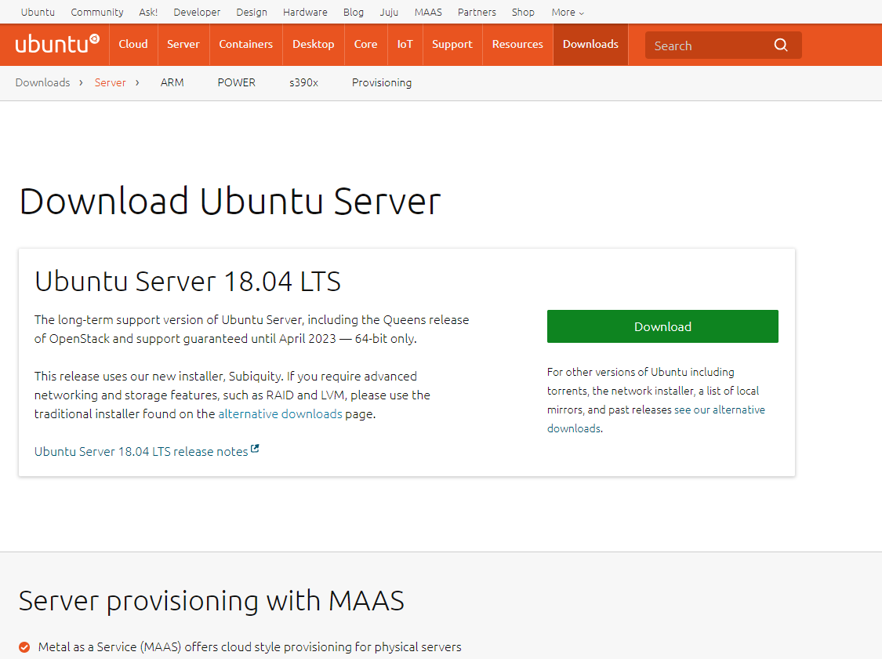Open the Support navigation item
The width and height of the screenshot is (882, 659).
(x=452, y=45)
